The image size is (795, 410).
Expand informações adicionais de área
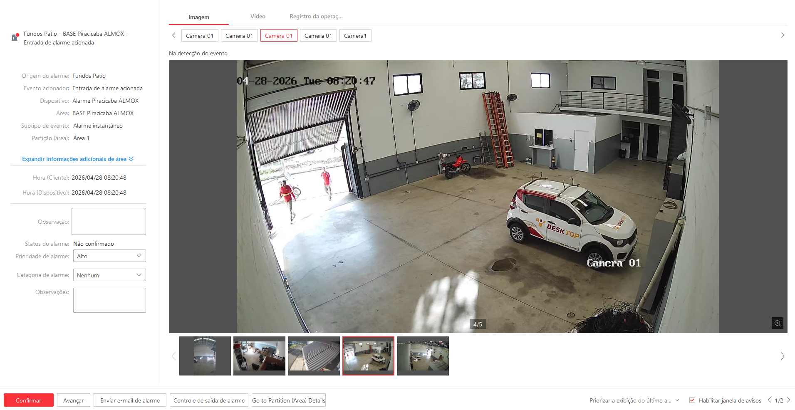(x=78, y=159)
